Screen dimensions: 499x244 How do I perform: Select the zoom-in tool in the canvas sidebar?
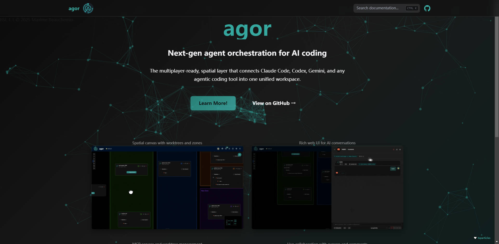pos(94,154)
